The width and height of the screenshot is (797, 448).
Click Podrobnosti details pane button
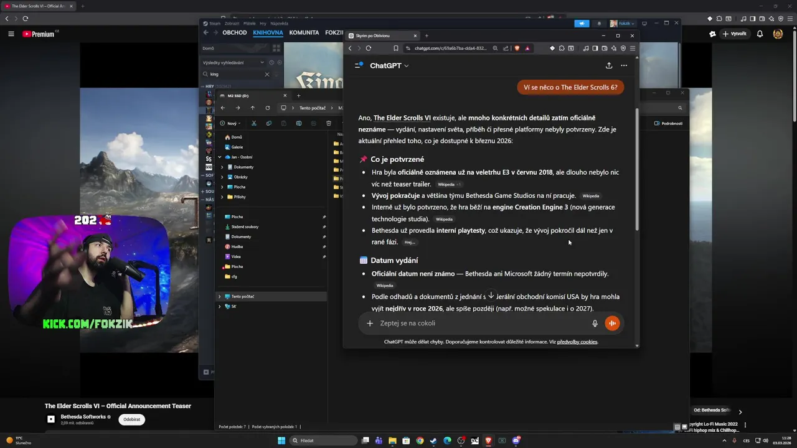(668, 123)
